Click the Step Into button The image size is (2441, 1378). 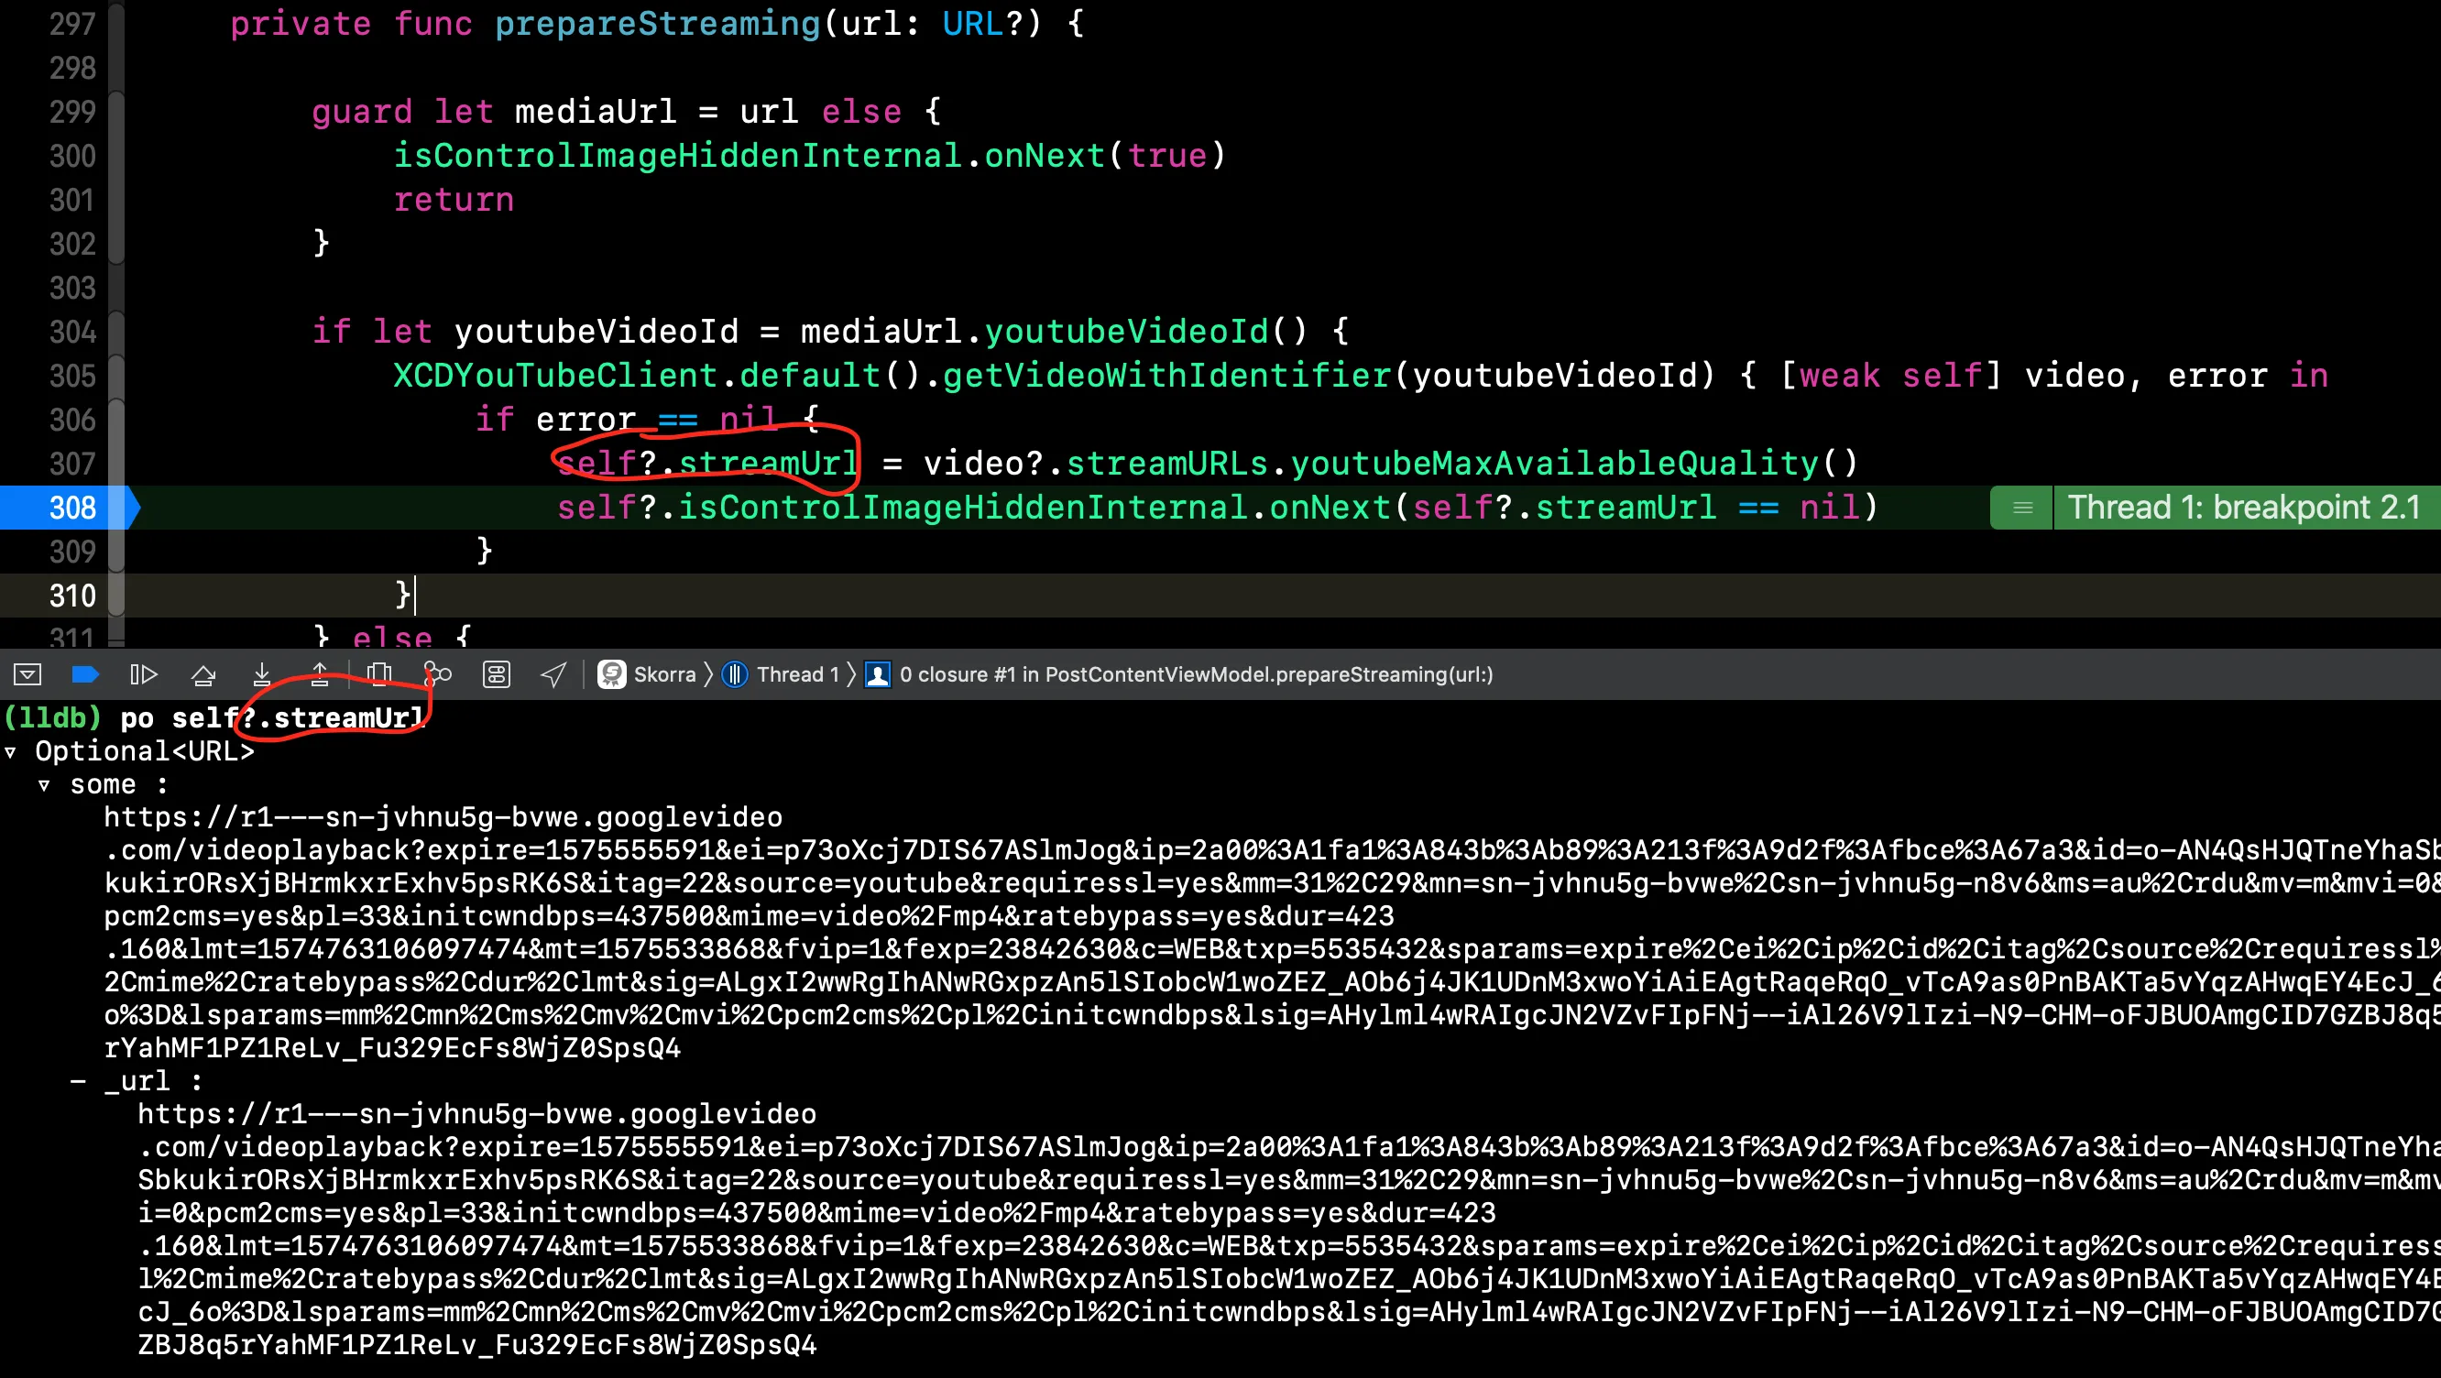tap(261, 674)
